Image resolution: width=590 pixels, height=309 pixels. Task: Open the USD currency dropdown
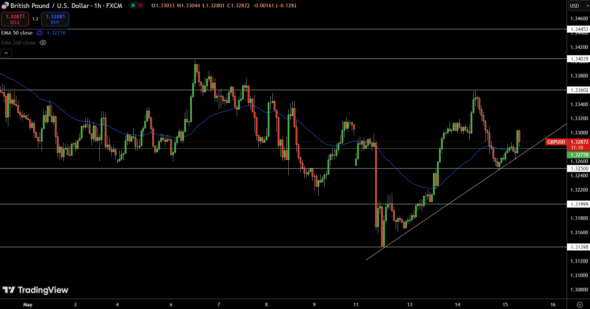[x=579, y=6]
